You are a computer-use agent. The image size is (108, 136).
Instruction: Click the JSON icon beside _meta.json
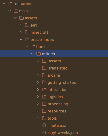point(44,125)
